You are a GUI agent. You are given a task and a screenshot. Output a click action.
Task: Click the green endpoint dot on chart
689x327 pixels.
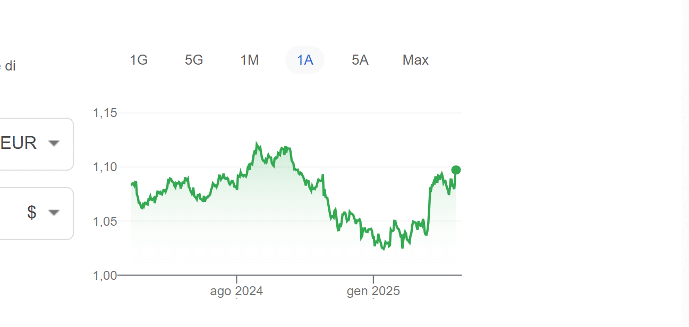456,170
